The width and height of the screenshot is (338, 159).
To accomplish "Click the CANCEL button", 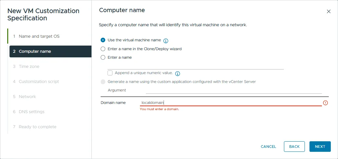I will click(x=268, y=147).
